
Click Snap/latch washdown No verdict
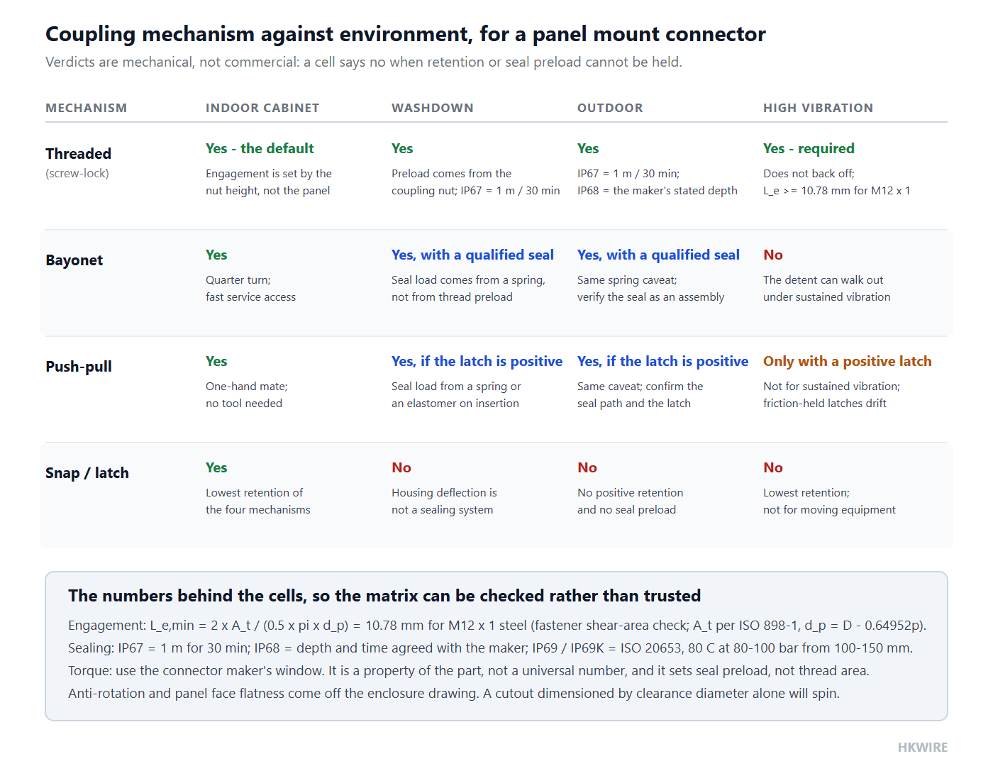point(401,467)
